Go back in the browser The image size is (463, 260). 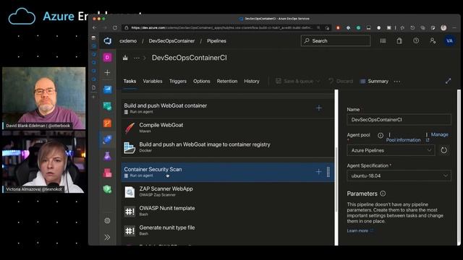point(95,27)
